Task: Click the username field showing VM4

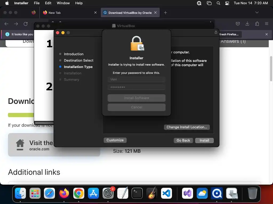Action: pyautogui.click(x=136, y=79)
